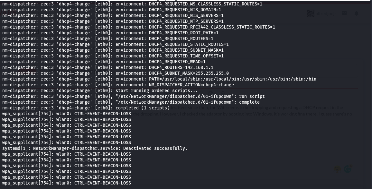Click the PATH environment variable line
Screen dimensions: 372x189
tap(159, 79)
